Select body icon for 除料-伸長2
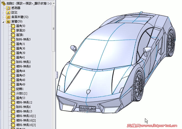This screenshot has width=182, height=129. tap(13, 62)
